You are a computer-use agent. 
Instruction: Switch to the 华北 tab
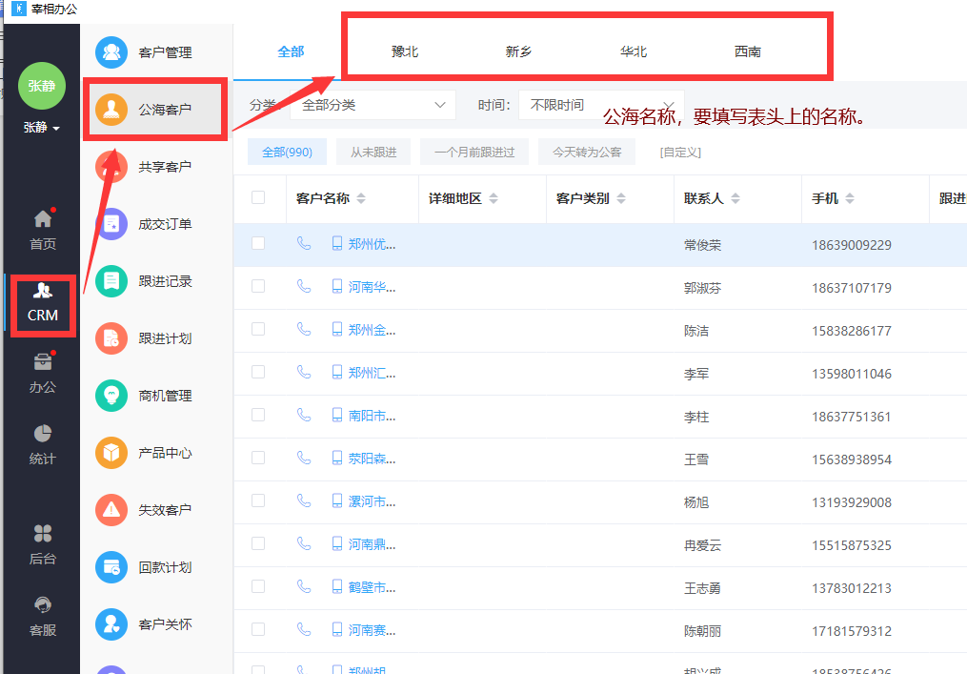pyautogui.click(x=634, y=51)
